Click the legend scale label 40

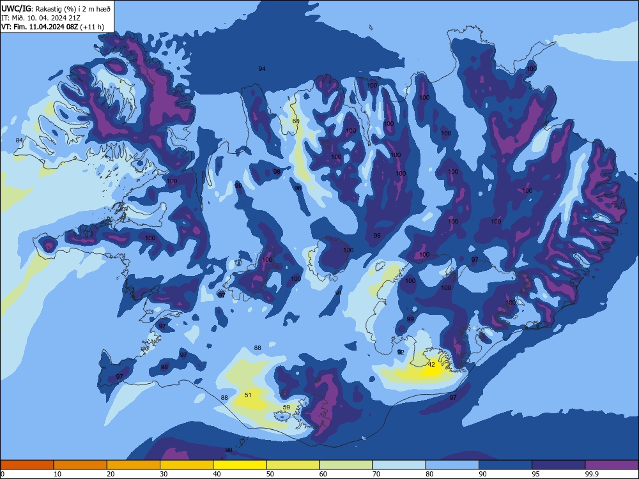(x=217, y=474)
